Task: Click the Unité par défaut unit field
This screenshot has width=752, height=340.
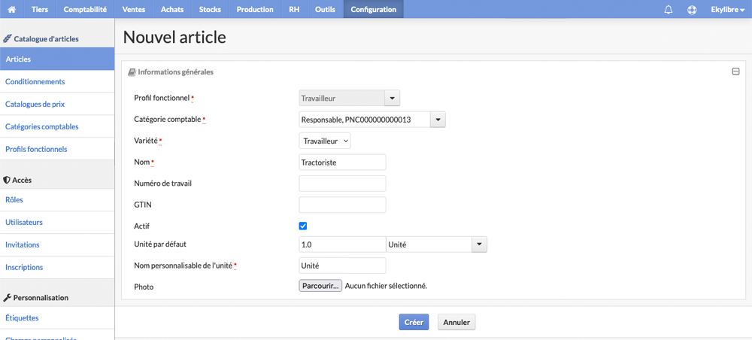Action: click(x=429, y=244)
